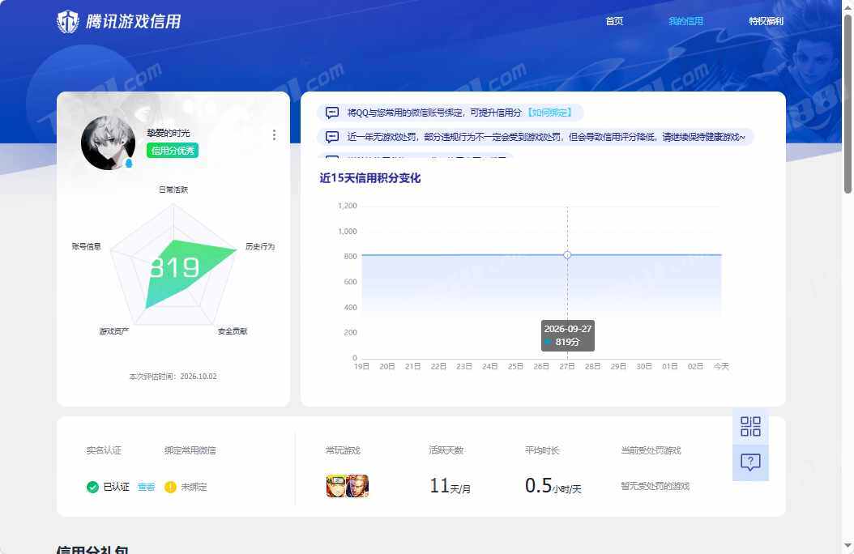Click the 实名认证 label
The image size is (854, 554).
104,450
